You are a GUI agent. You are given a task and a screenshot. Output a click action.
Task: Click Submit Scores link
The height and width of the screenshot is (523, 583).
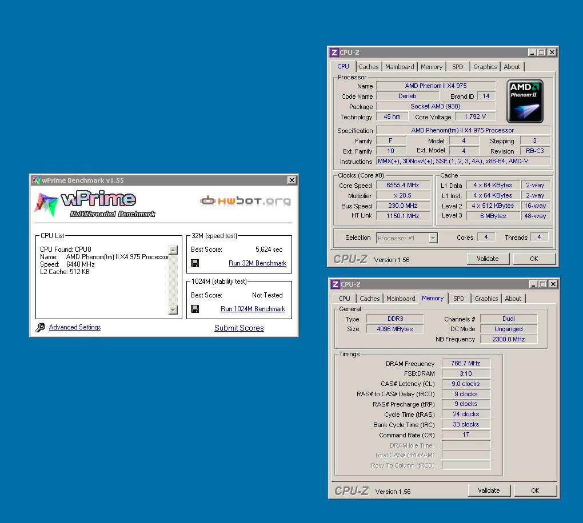(x=239, y=328)
